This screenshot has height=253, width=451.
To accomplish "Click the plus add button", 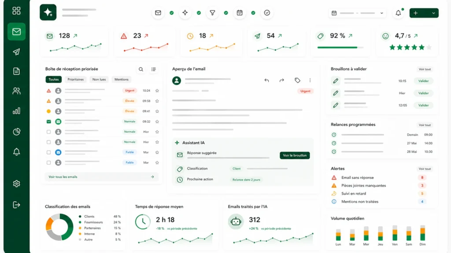I will pos(416,13).
